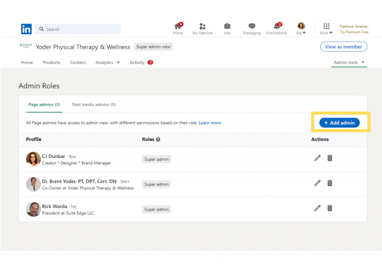Open the Products tab
Viewport: 382px width, 272px height.
(x=51, y=62)
